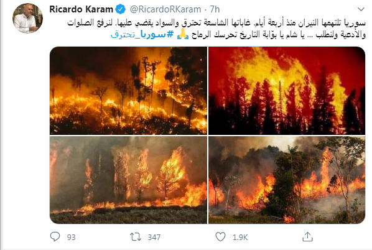View the bottom-right smoky fire photo

287,180
